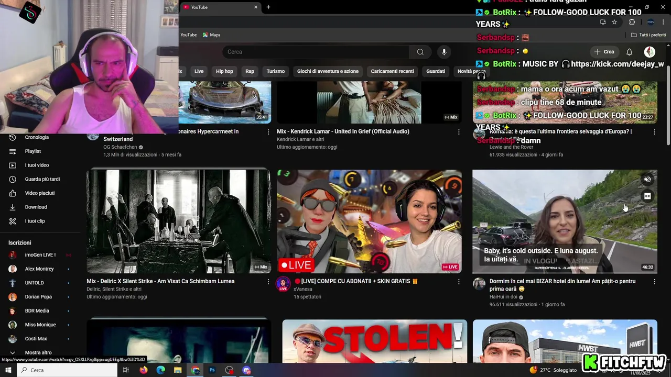Click the Crea create button
This screenshot has height=377, width=671.
pyautogui.click(x=604, y=52)
